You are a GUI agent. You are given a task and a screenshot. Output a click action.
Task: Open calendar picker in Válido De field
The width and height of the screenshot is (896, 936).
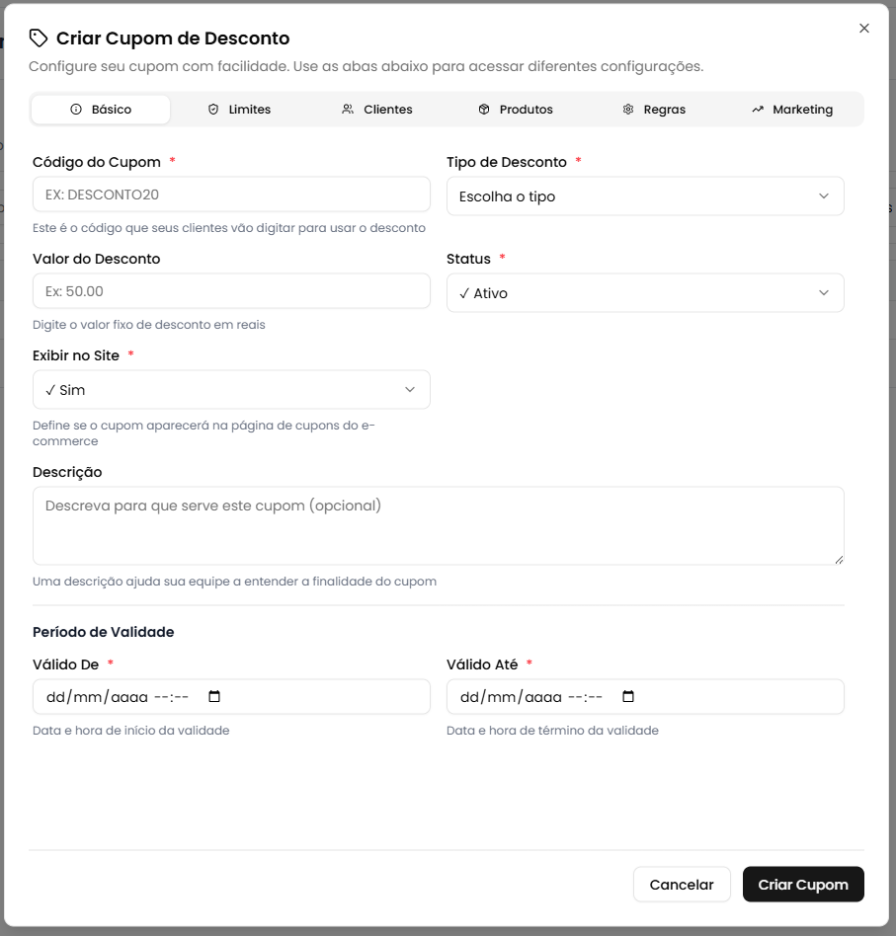pos(214,697)
